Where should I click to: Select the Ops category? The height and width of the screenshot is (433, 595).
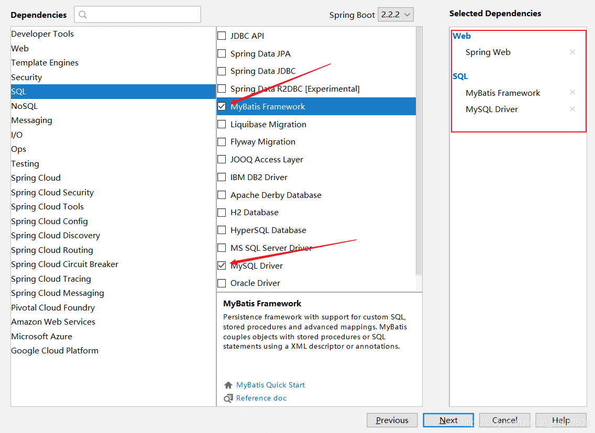click(113, 149)
